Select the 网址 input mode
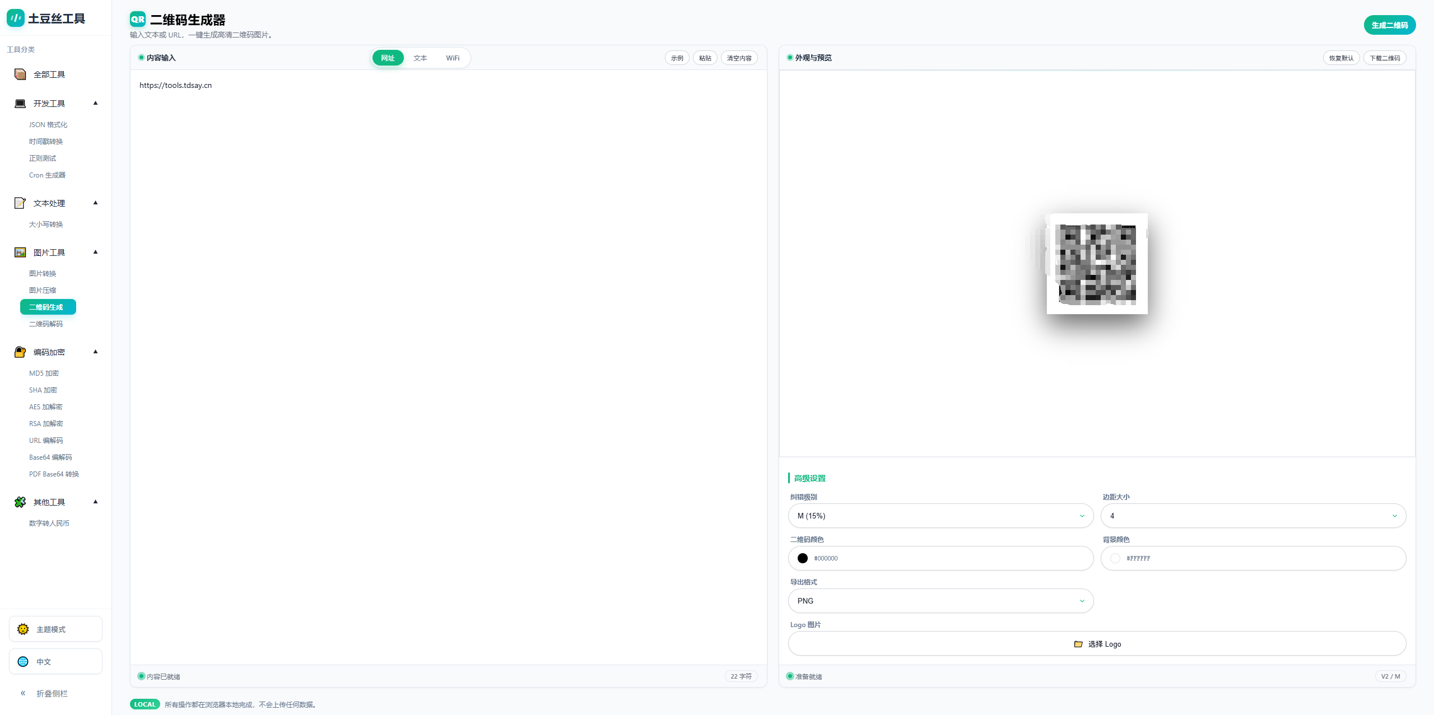The height and width of the screenshot is (715, 1434). coord(388,58)
